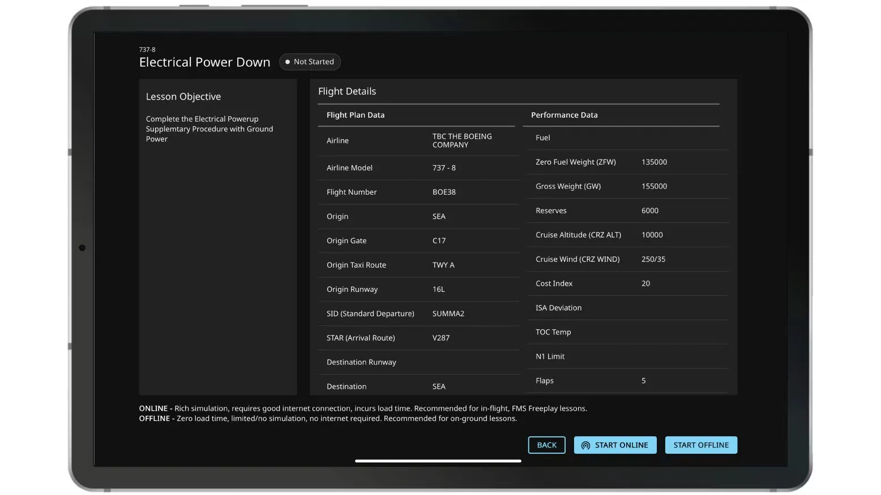Select the Flight Plan Data header
Image resolution: width=881 pixels, height=495 pixels.
click(355, 115)
